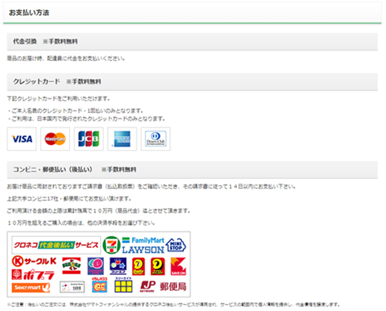
Task: Click the 郵便局 text logo
Action: 174,286
